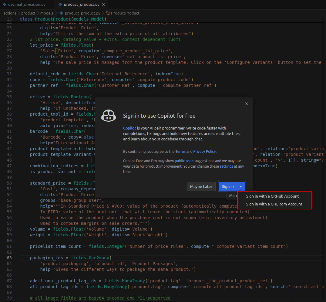This screenshot has width=326, height=302.
Task: Click 'packaging_ids' on line 63
Action: tap(46, 258)
